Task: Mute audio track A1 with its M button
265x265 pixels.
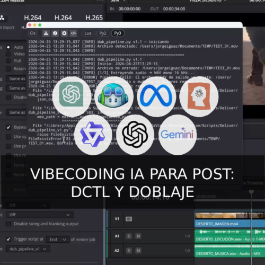Action: tap(138, 236)
